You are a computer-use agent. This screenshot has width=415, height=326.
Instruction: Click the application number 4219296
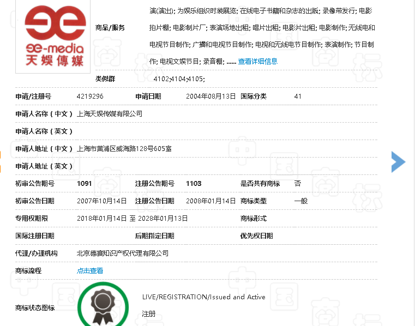click(90, 96)
